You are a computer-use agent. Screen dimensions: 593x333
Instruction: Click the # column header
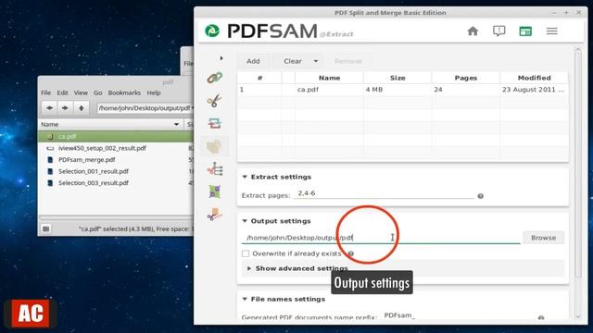click(259, 78)
